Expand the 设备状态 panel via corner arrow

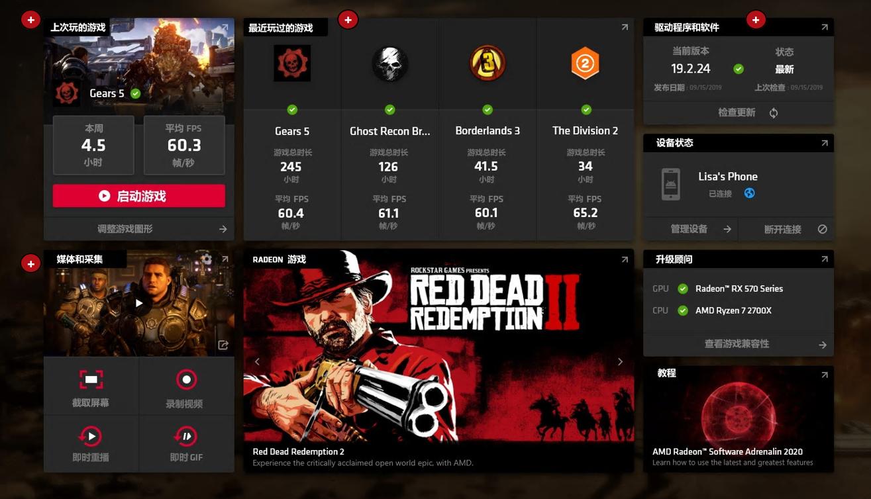tap(825, 143)
